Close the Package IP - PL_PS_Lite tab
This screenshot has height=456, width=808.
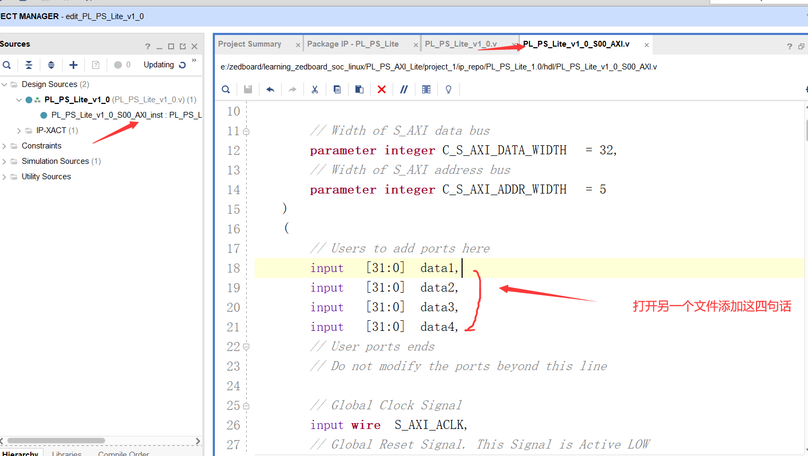416,45
